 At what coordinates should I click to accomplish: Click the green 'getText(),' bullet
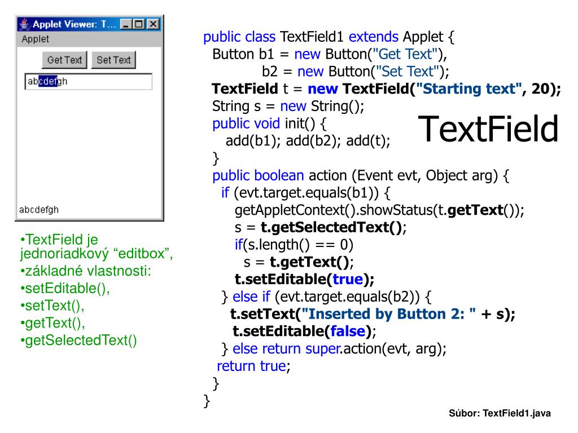(x=52, y=323)
